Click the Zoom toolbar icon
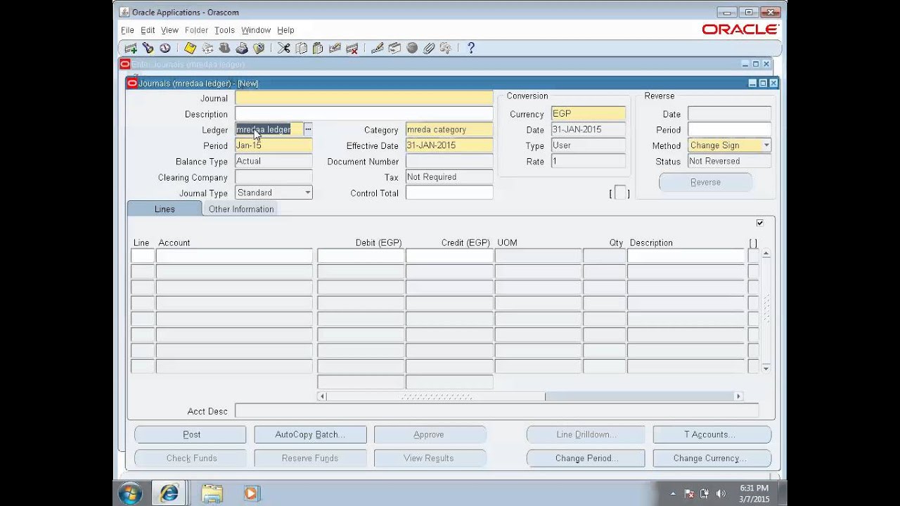900x506 pixels. (394, 48)
